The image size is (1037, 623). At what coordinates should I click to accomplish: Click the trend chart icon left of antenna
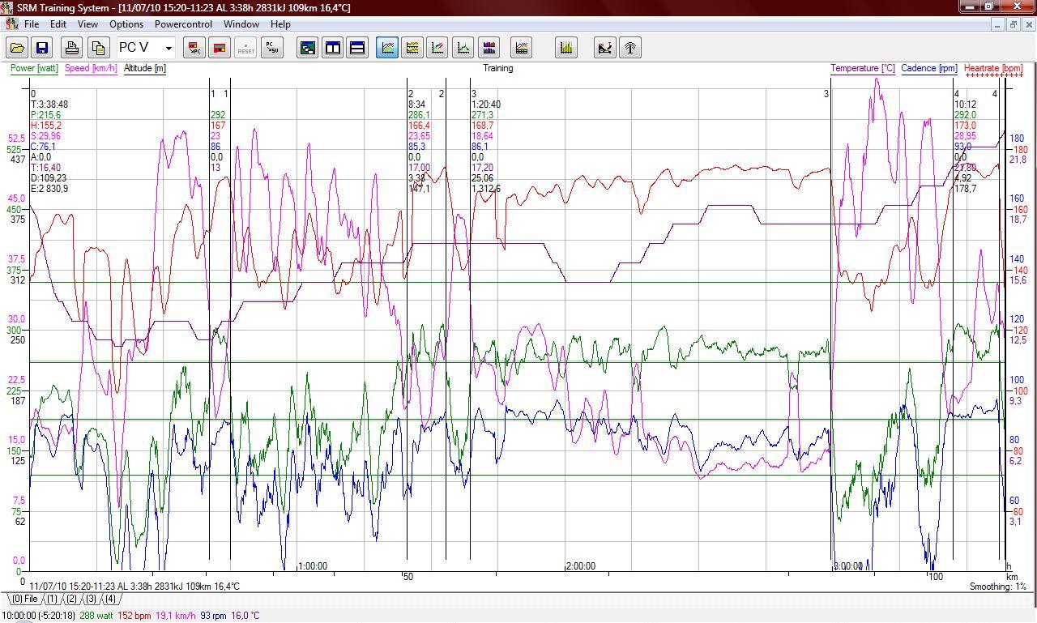coord(604,48)
